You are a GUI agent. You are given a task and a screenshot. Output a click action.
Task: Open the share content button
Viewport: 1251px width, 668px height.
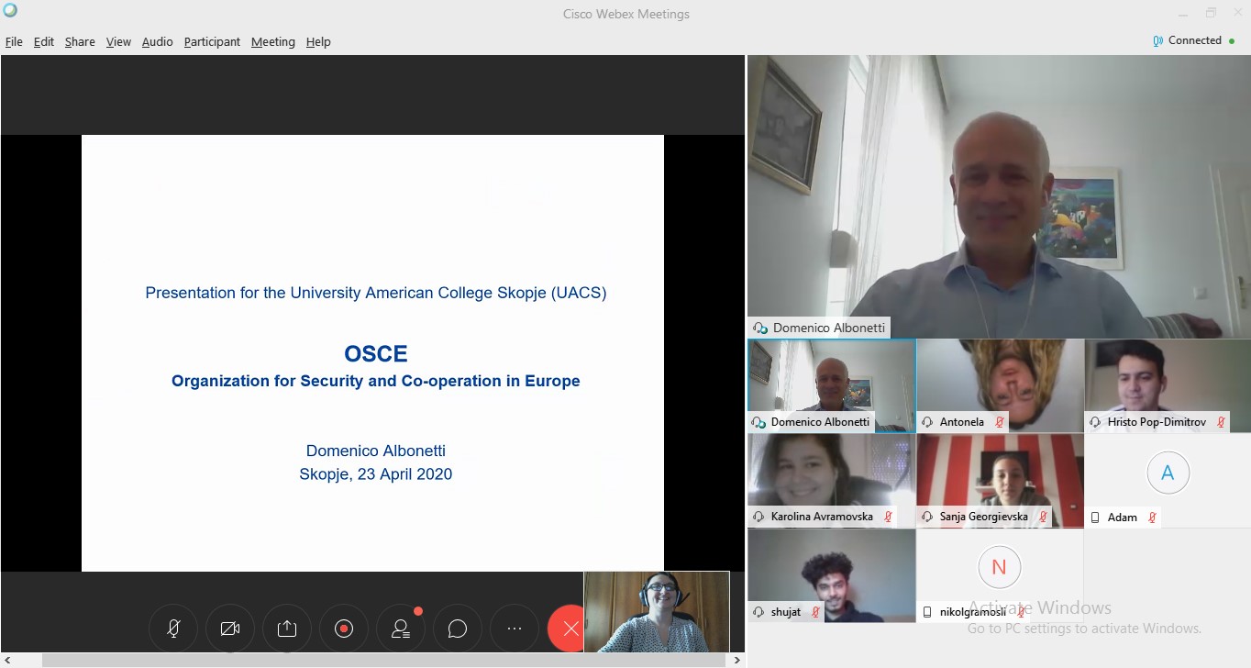287,629
